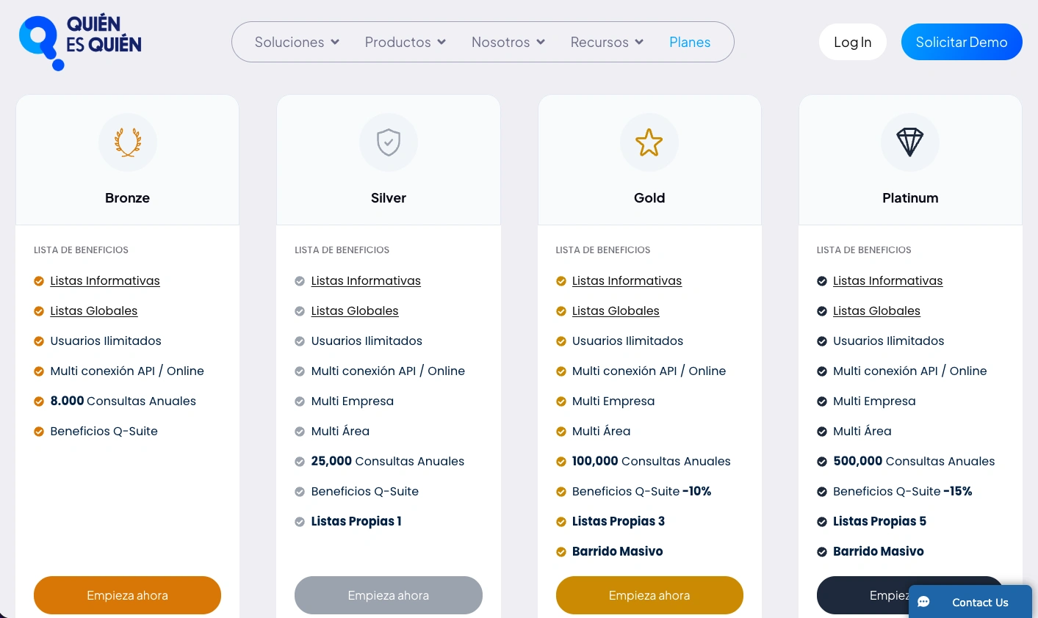Click the Log In button
1038x618 pixels.
[x=853, y=42]
